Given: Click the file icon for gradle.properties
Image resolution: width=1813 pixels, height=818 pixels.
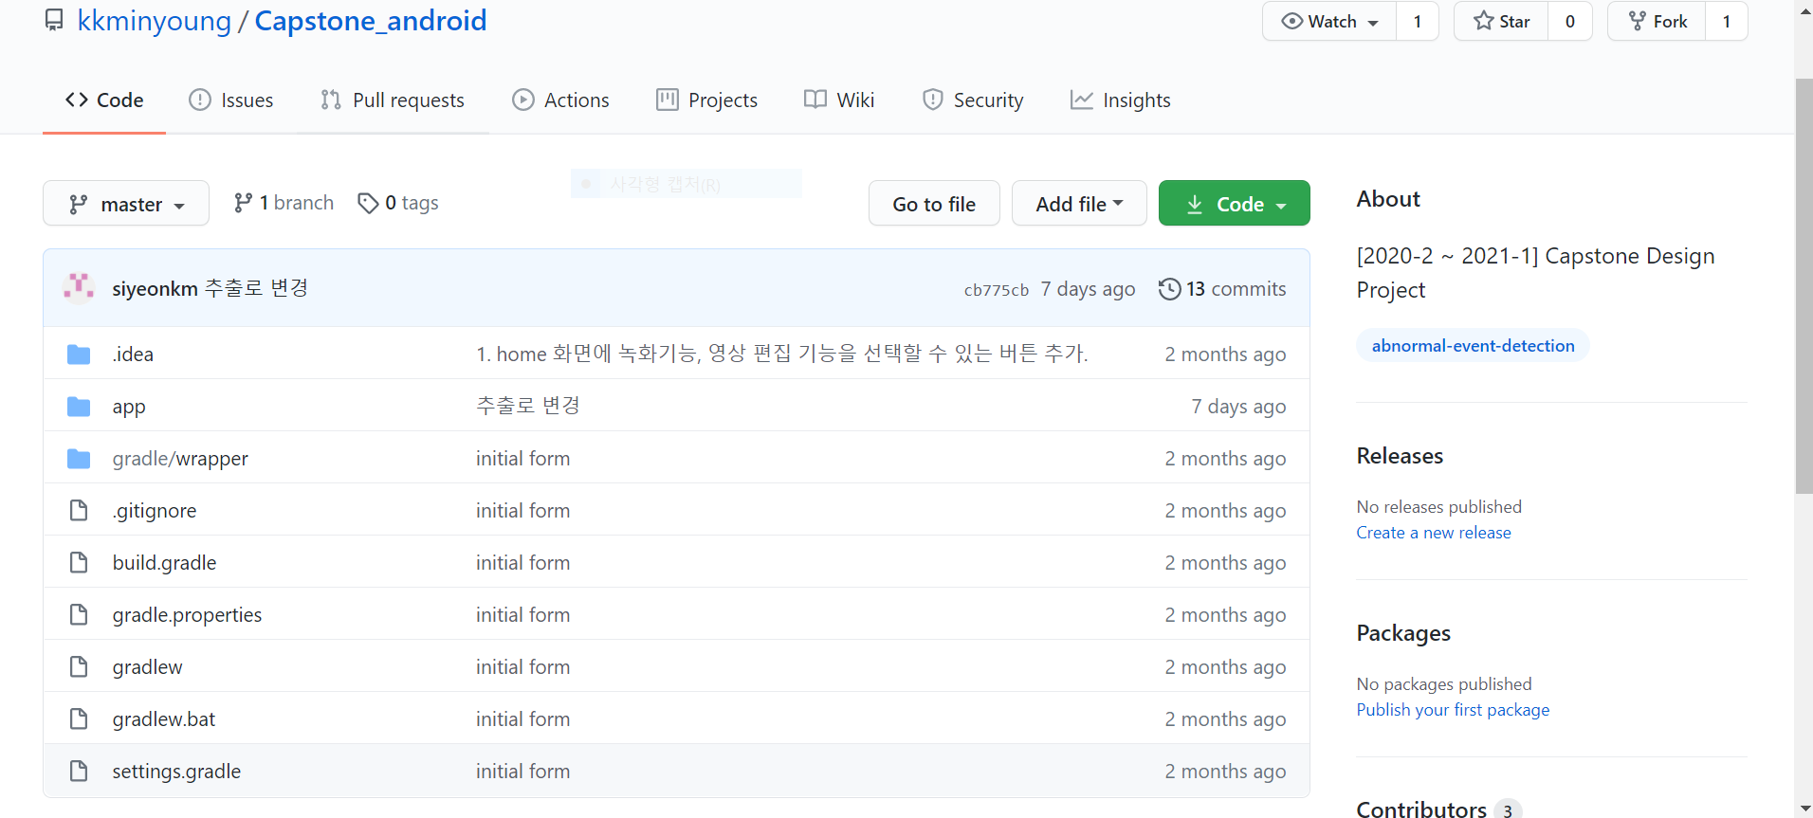Looking at the screenshot, I should point(79,614).
